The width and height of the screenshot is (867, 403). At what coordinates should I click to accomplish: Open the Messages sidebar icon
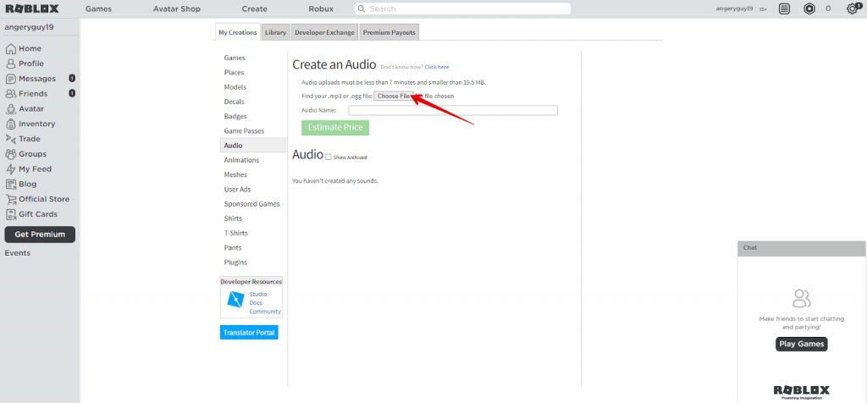pyautogui.click(x=10, y=79)
